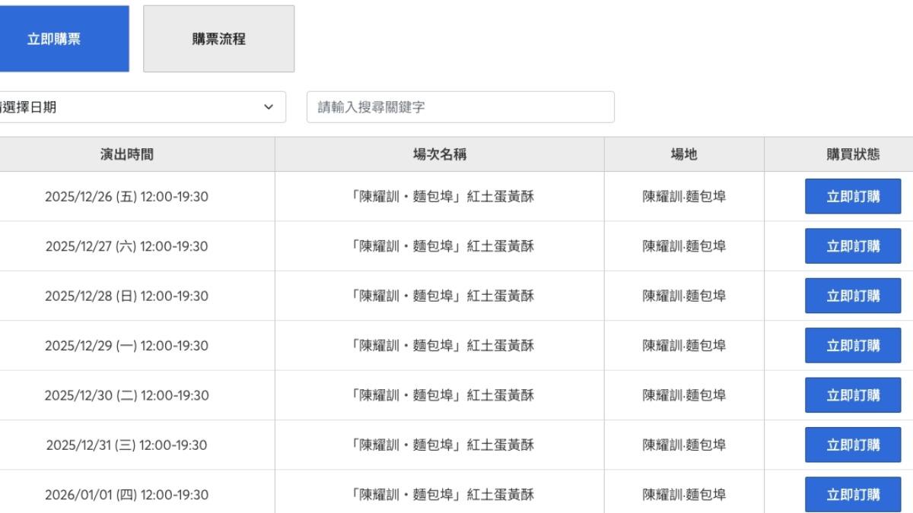Click the venue cell in the 2025/12/31 row
The height and width of the screenshot is (513, 913).
click(x=684, y=445)
